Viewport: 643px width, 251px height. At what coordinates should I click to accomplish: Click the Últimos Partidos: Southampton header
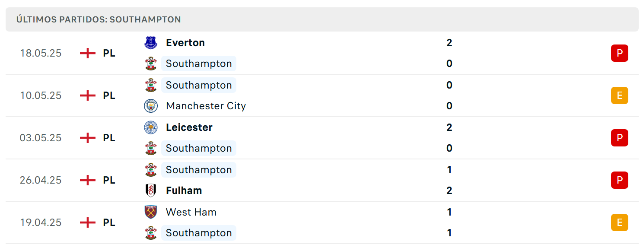click(x=99, y=19)
